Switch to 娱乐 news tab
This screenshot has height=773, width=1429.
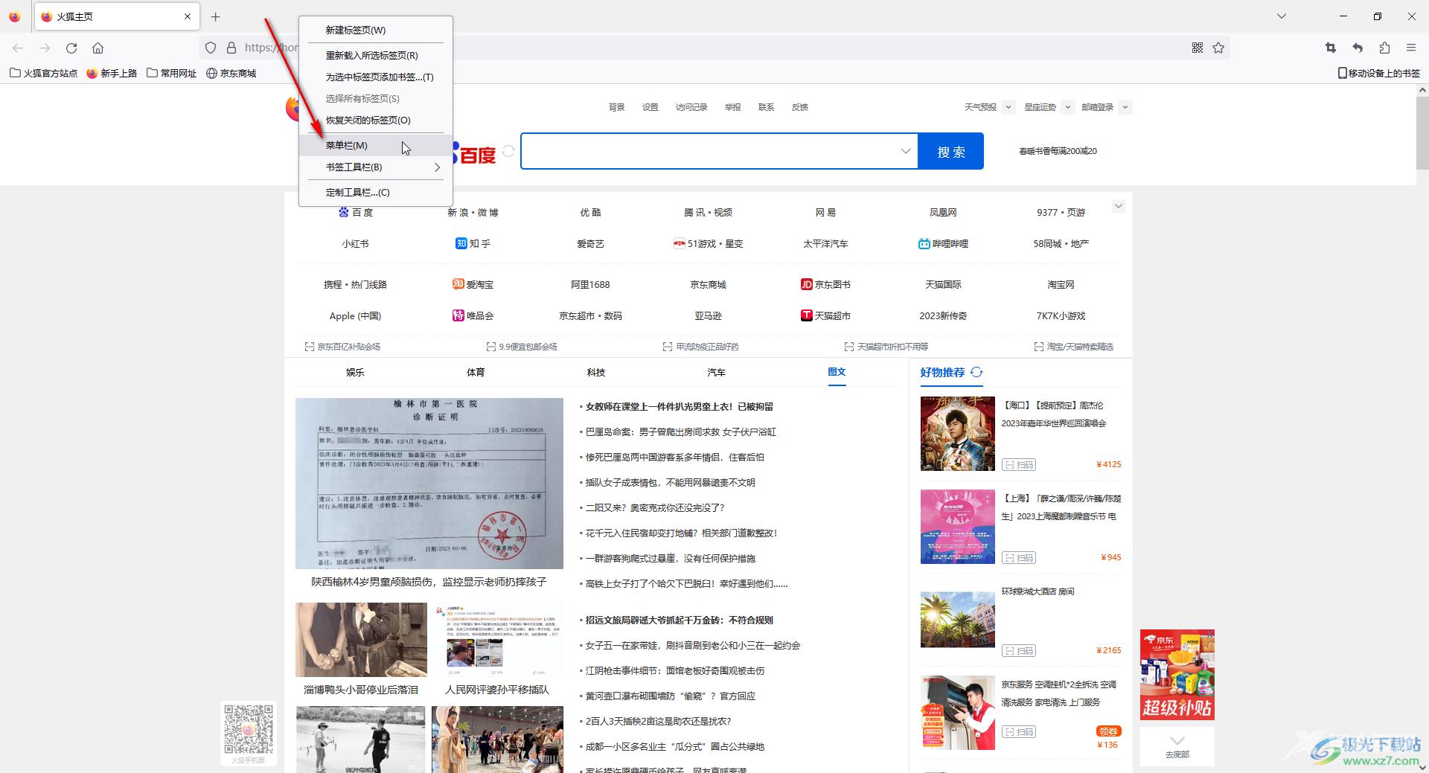coord(355,372)
